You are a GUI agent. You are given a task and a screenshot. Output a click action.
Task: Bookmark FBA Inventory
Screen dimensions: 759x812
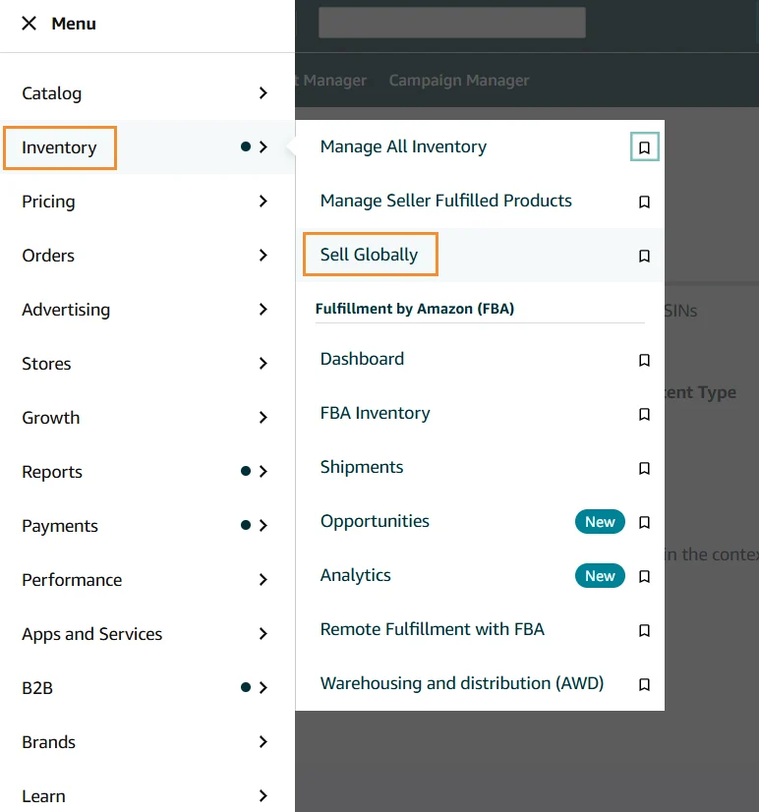(645, 414)
